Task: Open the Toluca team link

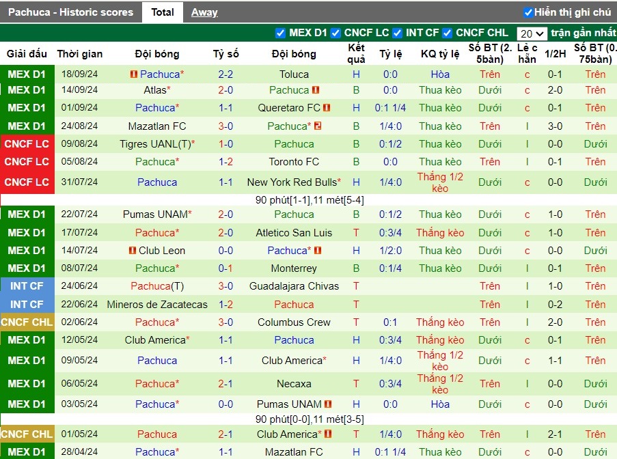Action: [294, 74]
